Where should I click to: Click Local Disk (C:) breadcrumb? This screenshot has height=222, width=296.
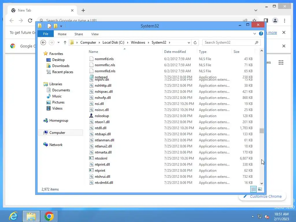click(113, 42)
